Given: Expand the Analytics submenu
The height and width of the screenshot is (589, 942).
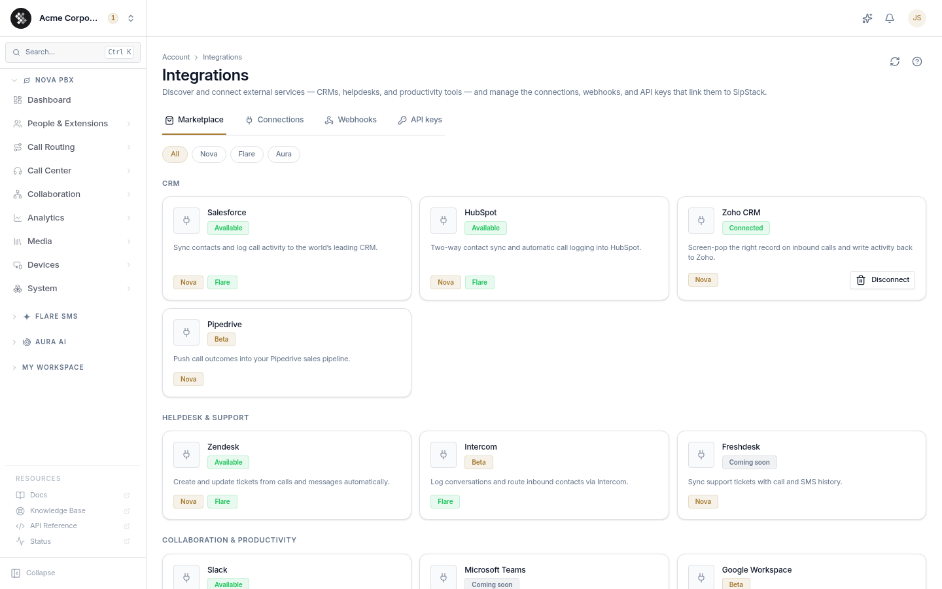Looking at the screenshot, I should 73,218.
